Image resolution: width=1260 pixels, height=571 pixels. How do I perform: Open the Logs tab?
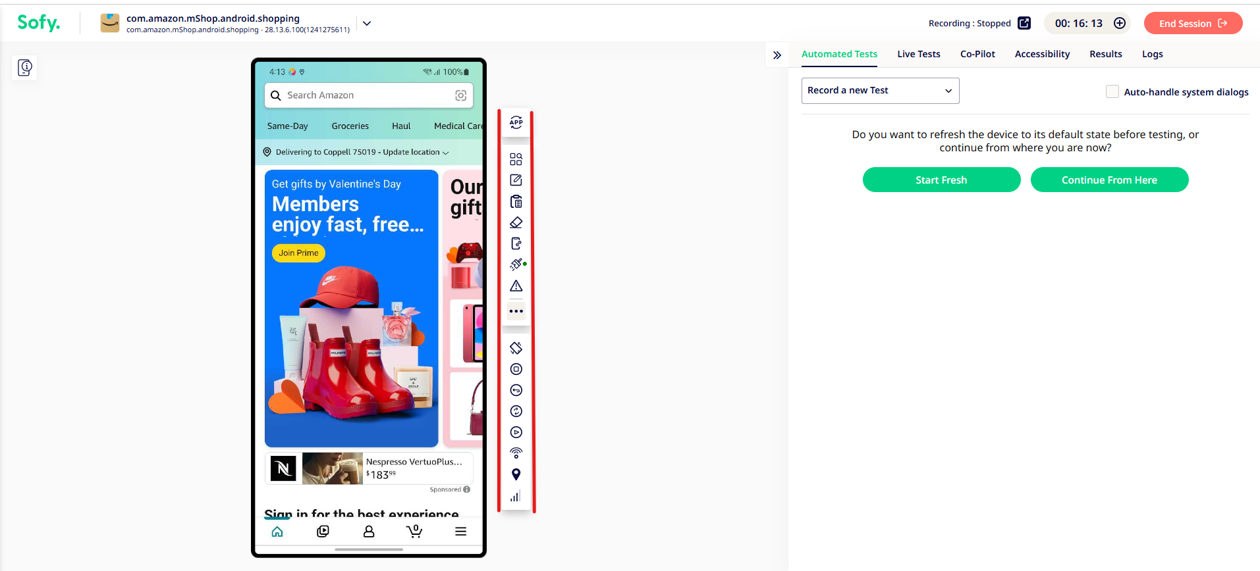[1153, 54]
